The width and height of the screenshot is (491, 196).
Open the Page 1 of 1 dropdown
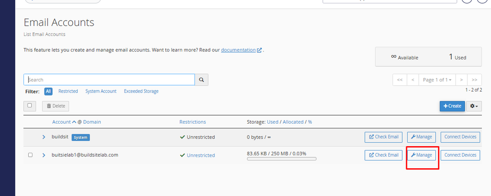[x=437, y=80]
